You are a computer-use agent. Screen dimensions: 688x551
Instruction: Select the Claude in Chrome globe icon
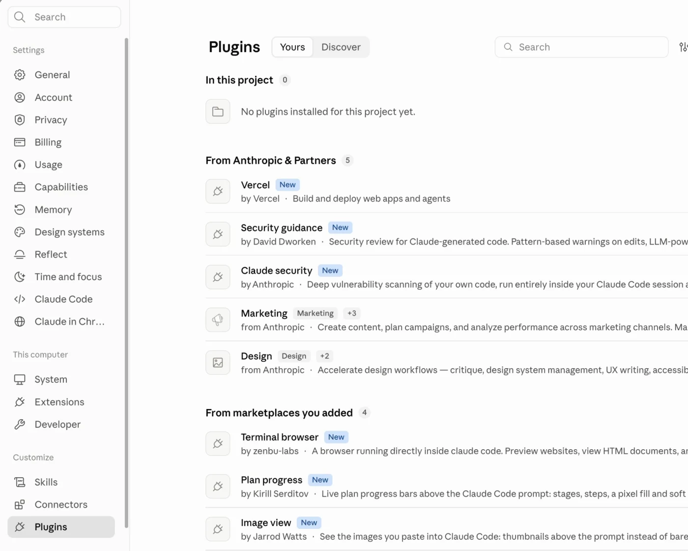pos(20,321)
